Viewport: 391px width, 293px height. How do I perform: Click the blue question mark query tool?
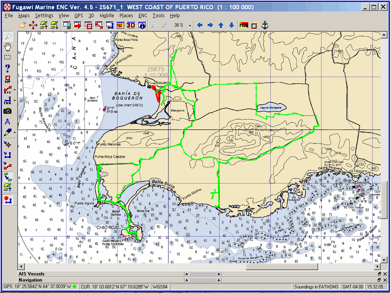point(8,68)
